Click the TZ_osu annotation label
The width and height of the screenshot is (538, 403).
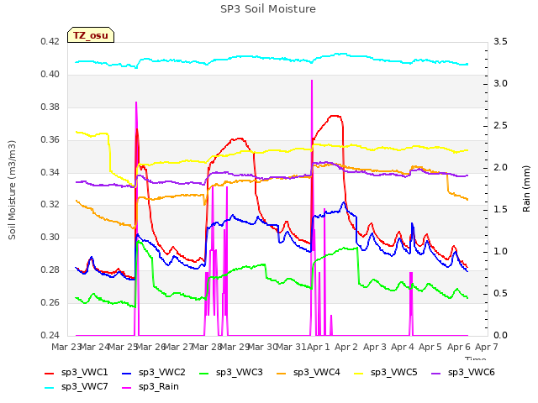(91, 35)
